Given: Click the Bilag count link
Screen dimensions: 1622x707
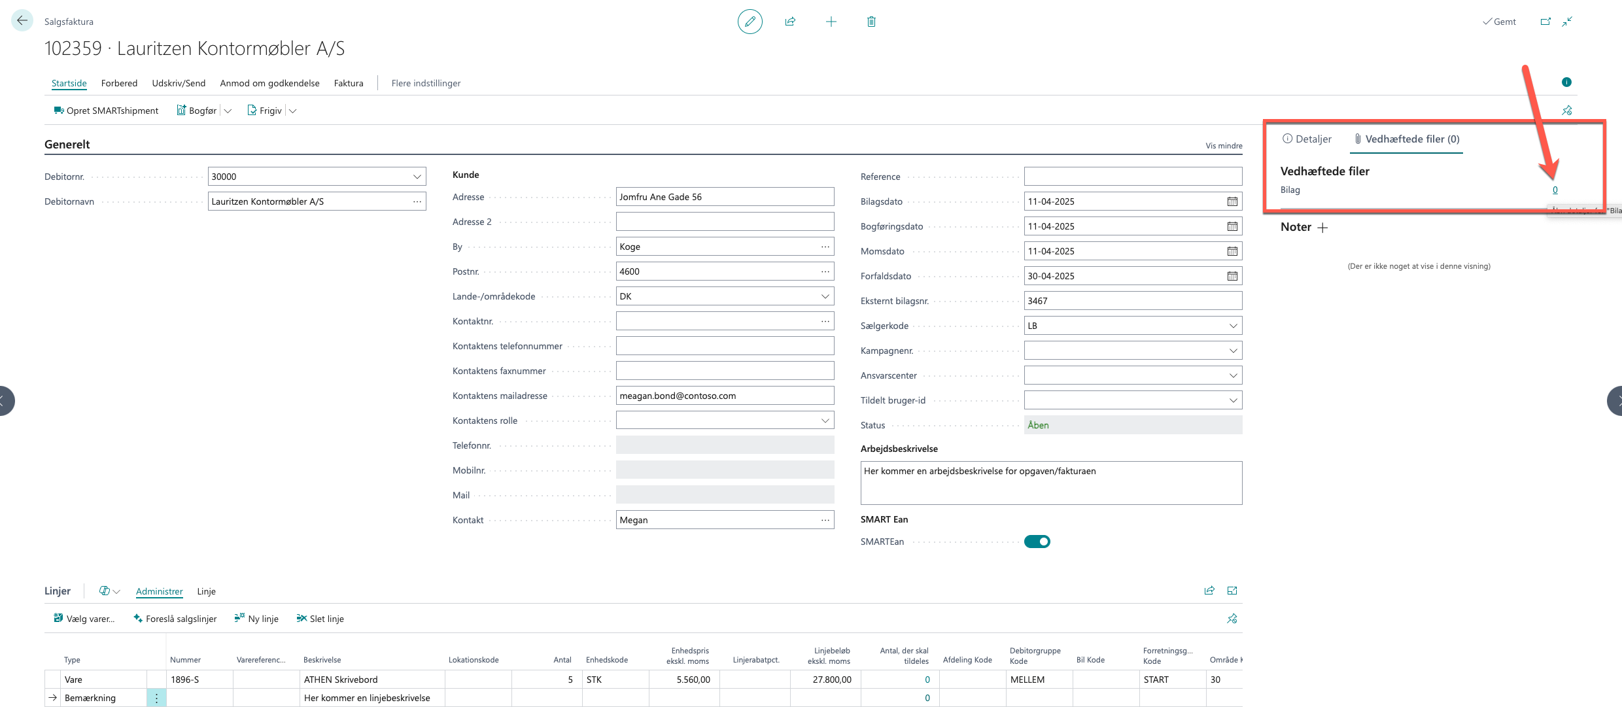Looking at the screenshot, I should point(1555,190).
